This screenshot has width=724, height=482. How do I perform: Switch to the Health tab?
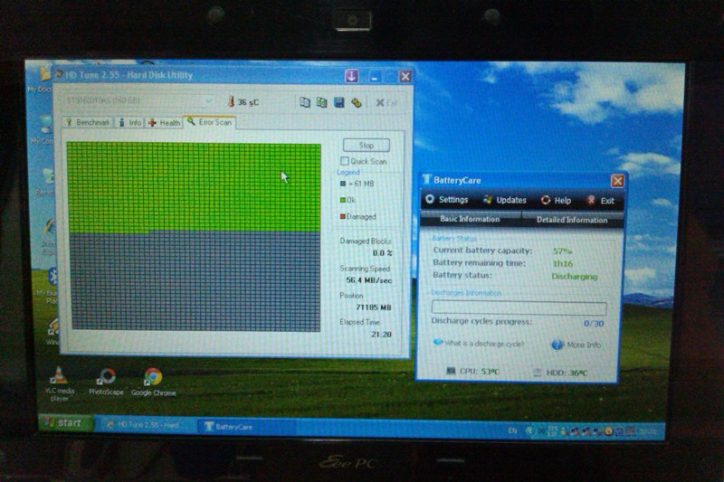pyautogui.click(x=165, y=122)
